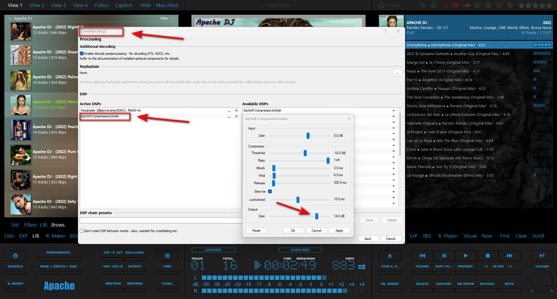The height and width of the screenshot is (299, 557).
Task: Skip to next track
Action: (x=509, y=256)
